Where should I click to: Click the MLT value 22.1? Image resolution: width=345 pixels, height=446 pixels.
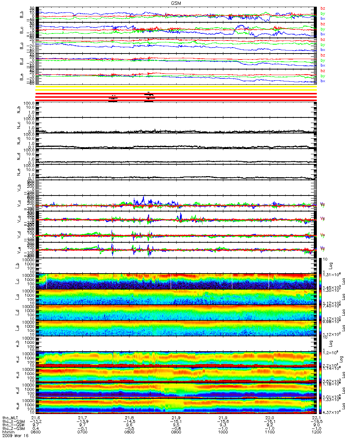[316, 418]
